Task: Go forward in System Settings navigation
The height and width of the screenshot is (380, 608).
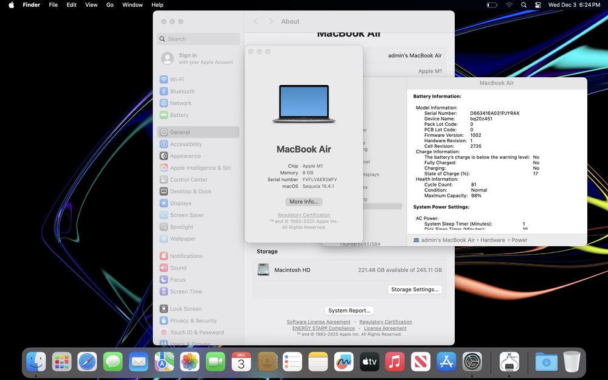Action: pyautogui.click(x=271, y=21)
